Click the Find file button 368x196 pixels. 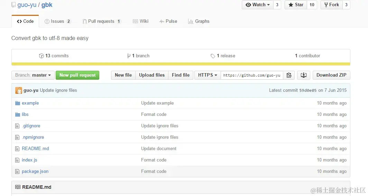pyautogui.click(x=181, y=75)
